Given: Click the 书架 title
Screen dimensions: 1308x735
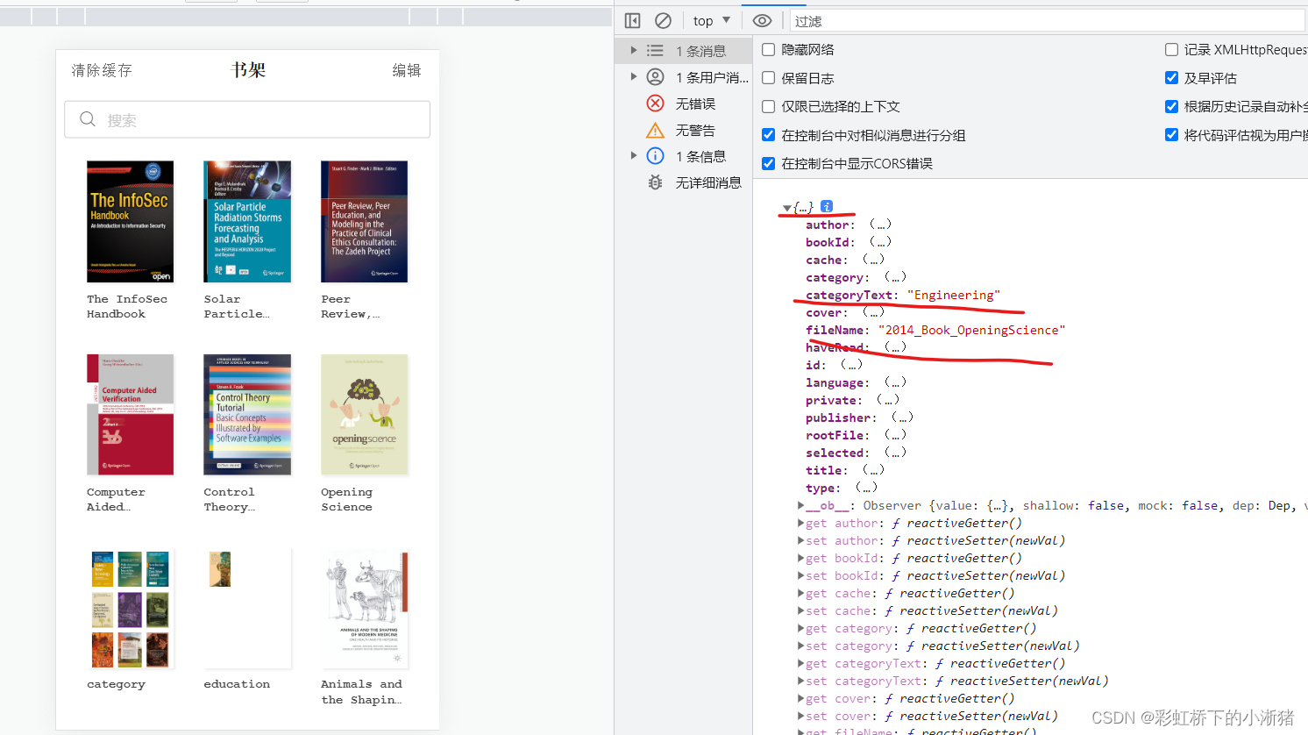Looking at the screenshot, I should [248, 70].
